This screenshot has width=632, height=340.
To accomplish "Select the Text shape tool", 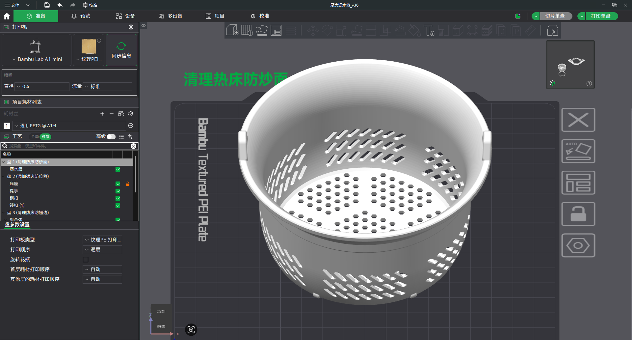I will [x=429, y=30].
